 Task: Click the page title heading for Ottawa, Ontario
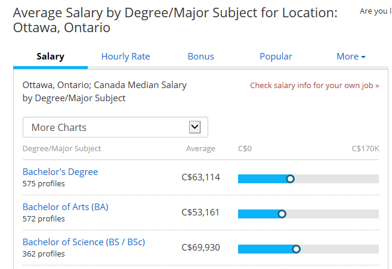(175, 20)
